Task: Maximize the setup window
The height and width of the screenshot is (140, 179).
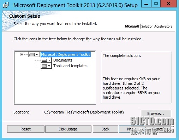Action: click(x=156, y=4)
